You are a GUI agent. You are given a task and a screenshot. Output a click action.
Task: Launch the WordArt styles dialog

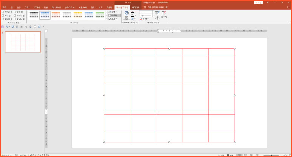click(137, 23)
